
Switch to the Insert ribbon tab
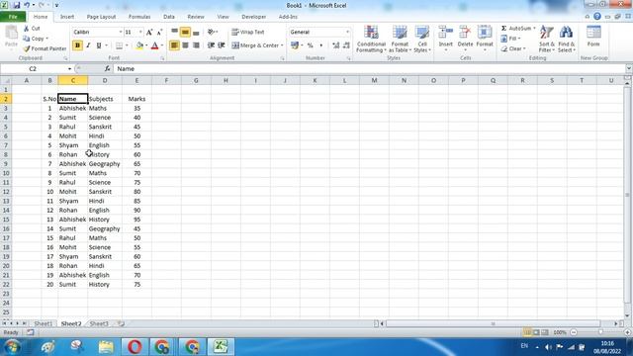click(67, 17)
